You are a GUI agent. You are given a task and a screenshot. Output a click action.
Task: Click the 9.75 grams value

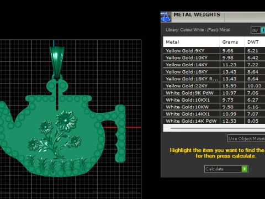point(227,100)
